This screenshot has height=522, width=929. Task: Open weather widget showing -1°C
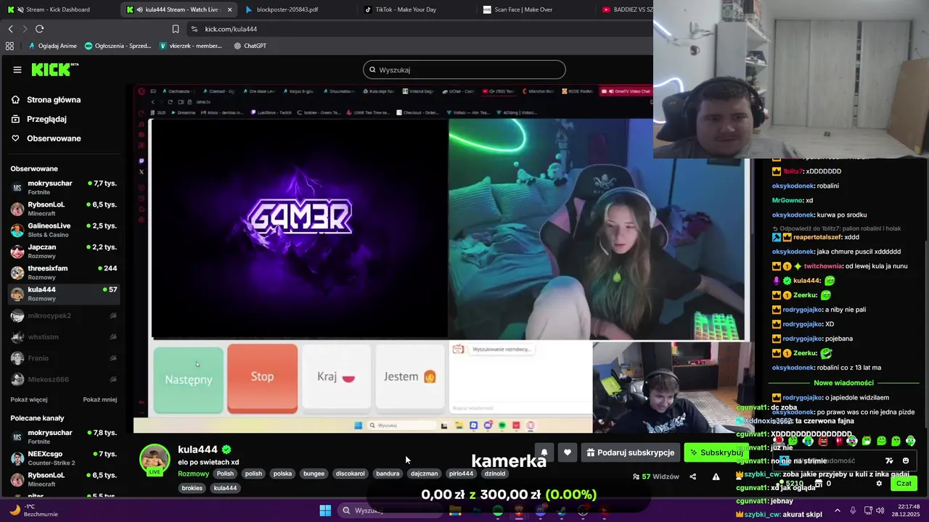33,510
